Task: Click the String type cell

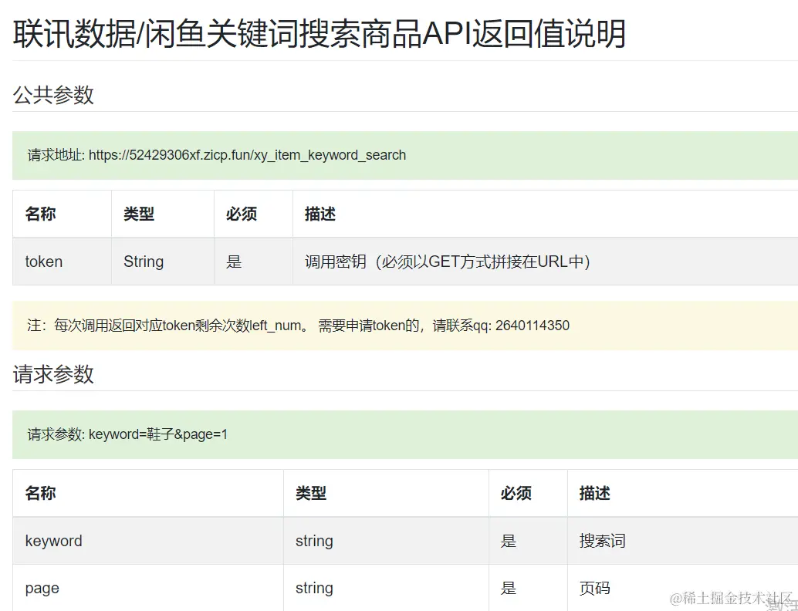Action: click(x=163, y=262)
